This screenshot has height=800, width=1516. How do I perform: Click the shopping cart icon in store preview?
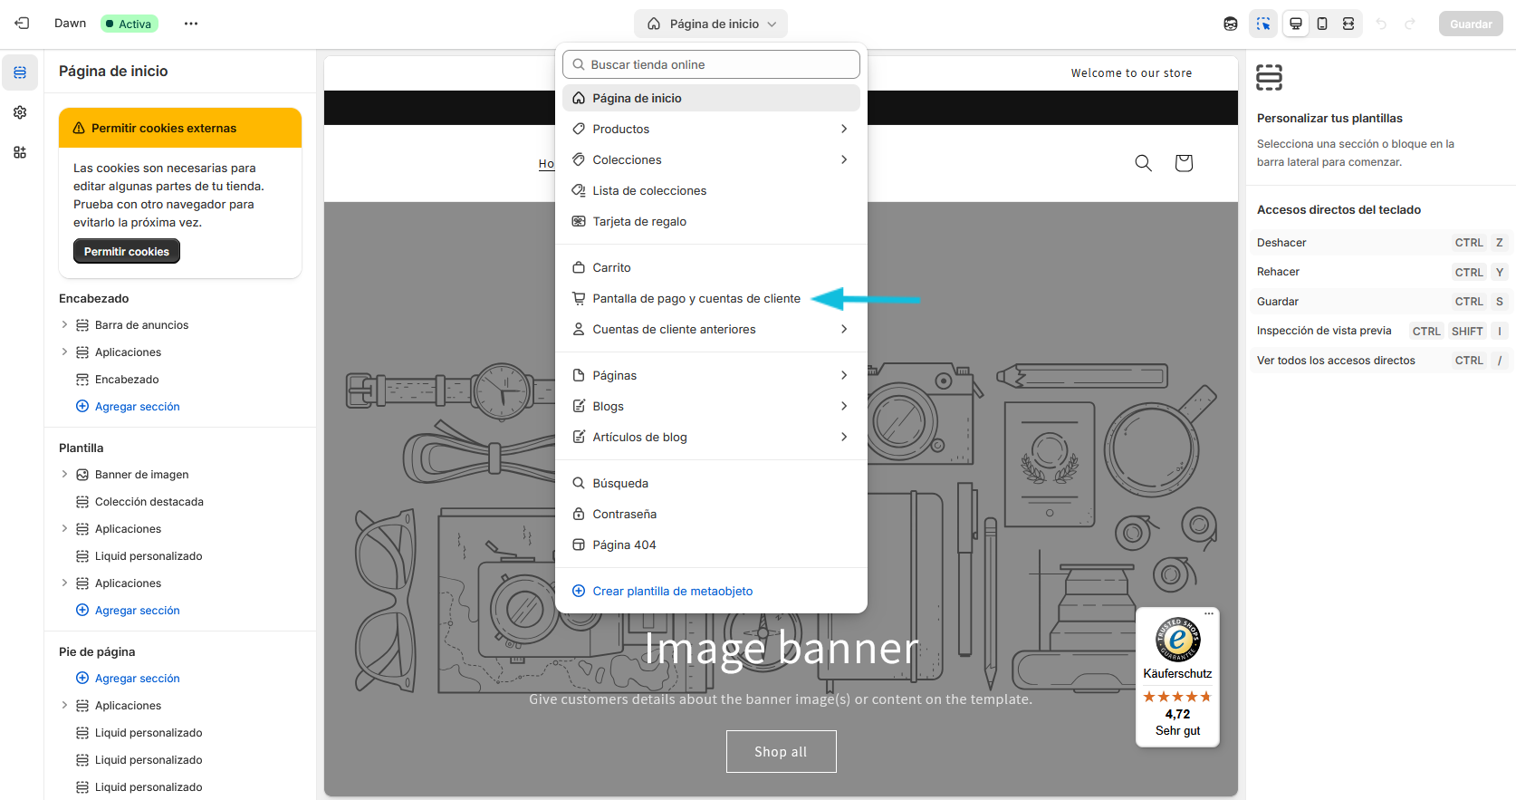coord(1183,163)
